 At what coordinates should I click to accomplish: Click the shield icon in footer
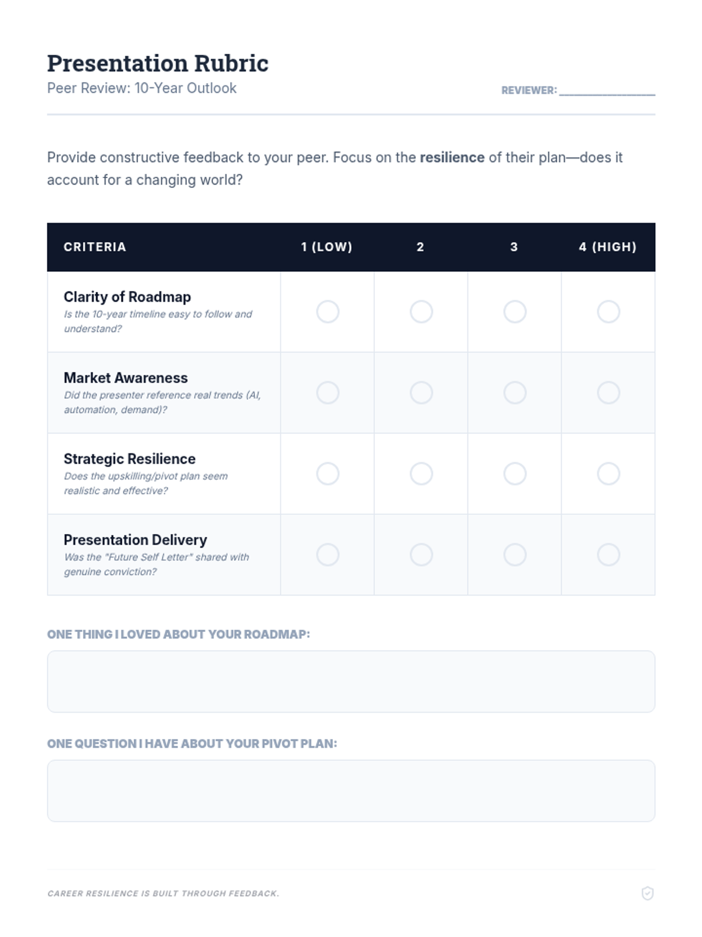pos(647,893)
